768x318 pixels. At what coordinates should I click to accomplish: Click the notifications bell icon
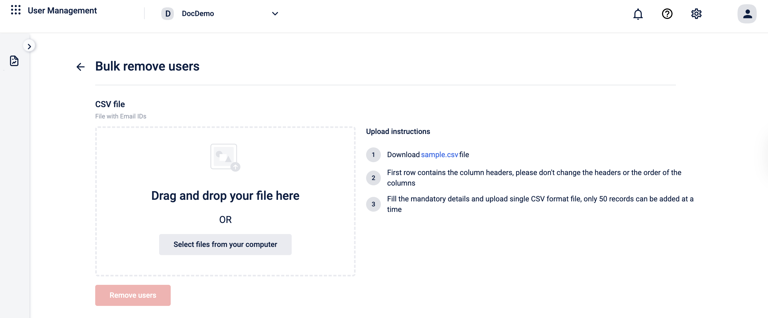point(638,14)
